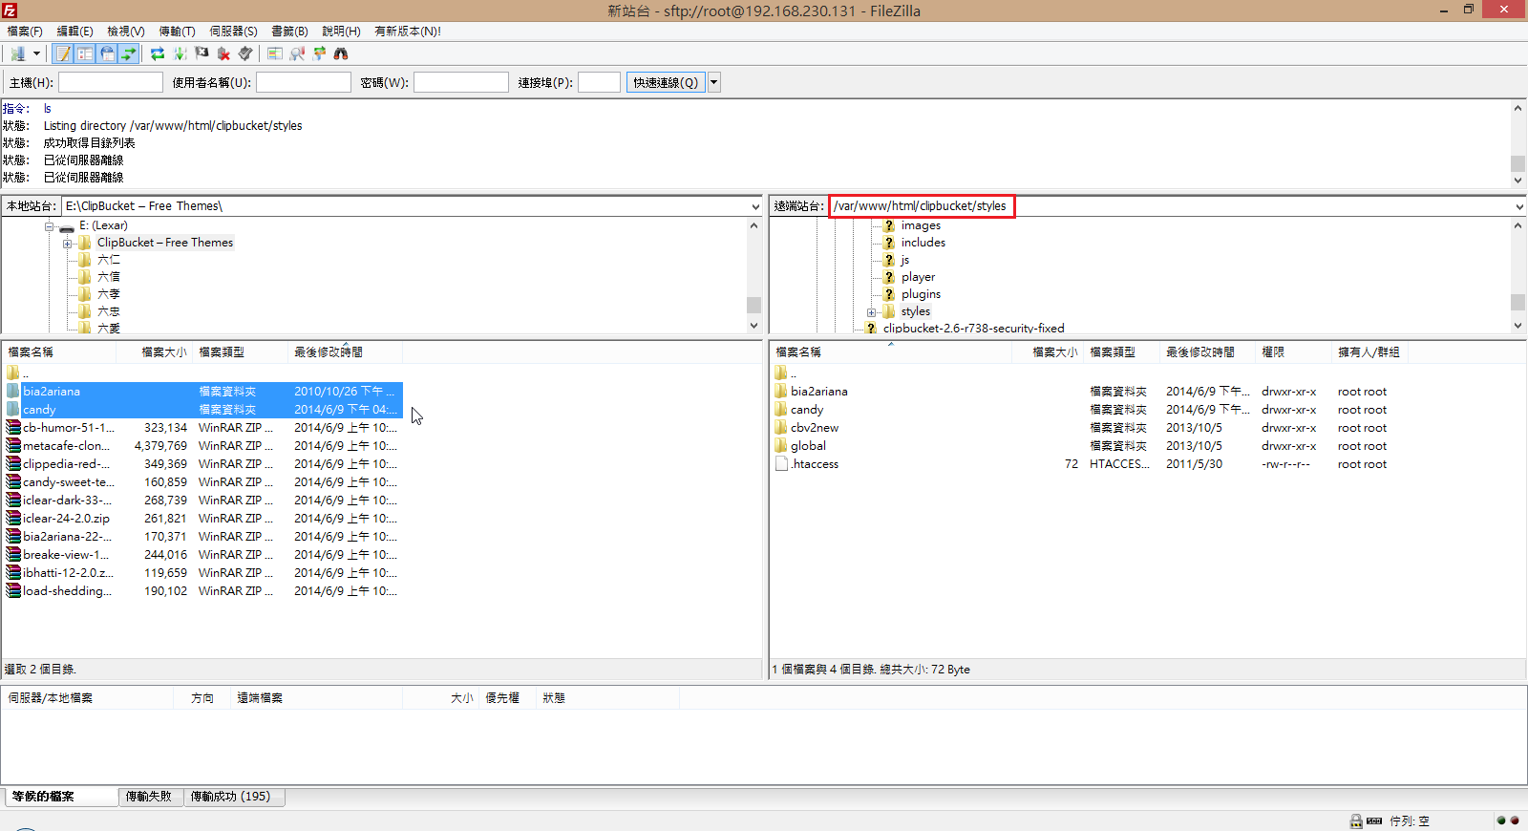
Task: Click the process queue toolbar icon
Action: pos(180,53)
